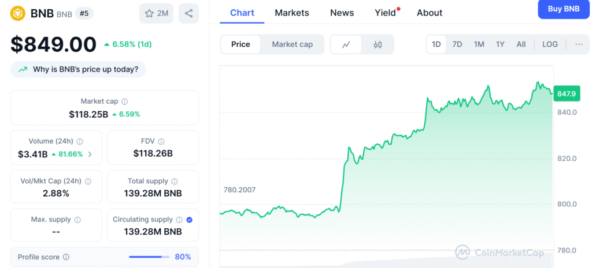Click the Buy BNB button
Viewport: 592px width, 268px height.
pyautogui.click(x=563, y=9)
